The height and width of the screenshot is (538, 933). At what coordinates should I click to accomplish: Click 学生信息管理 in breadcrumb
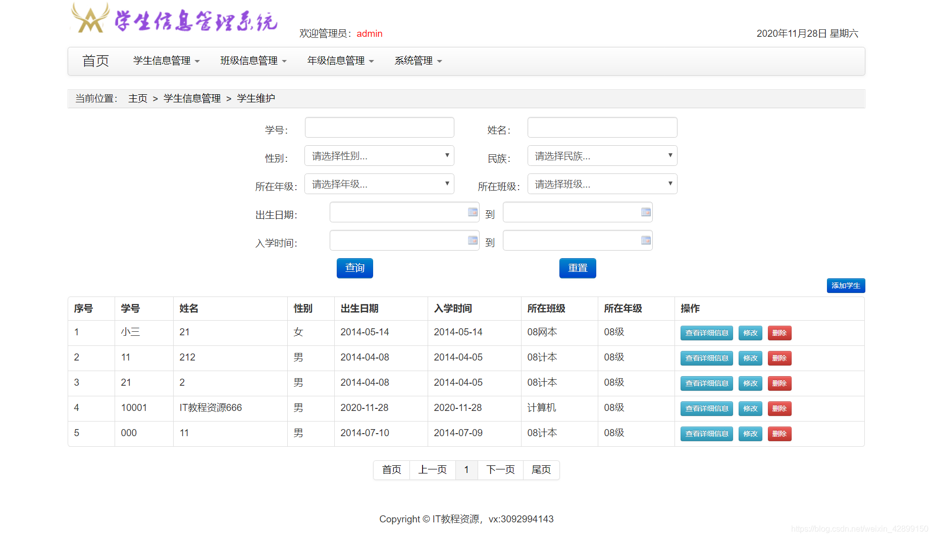point(192,98)
